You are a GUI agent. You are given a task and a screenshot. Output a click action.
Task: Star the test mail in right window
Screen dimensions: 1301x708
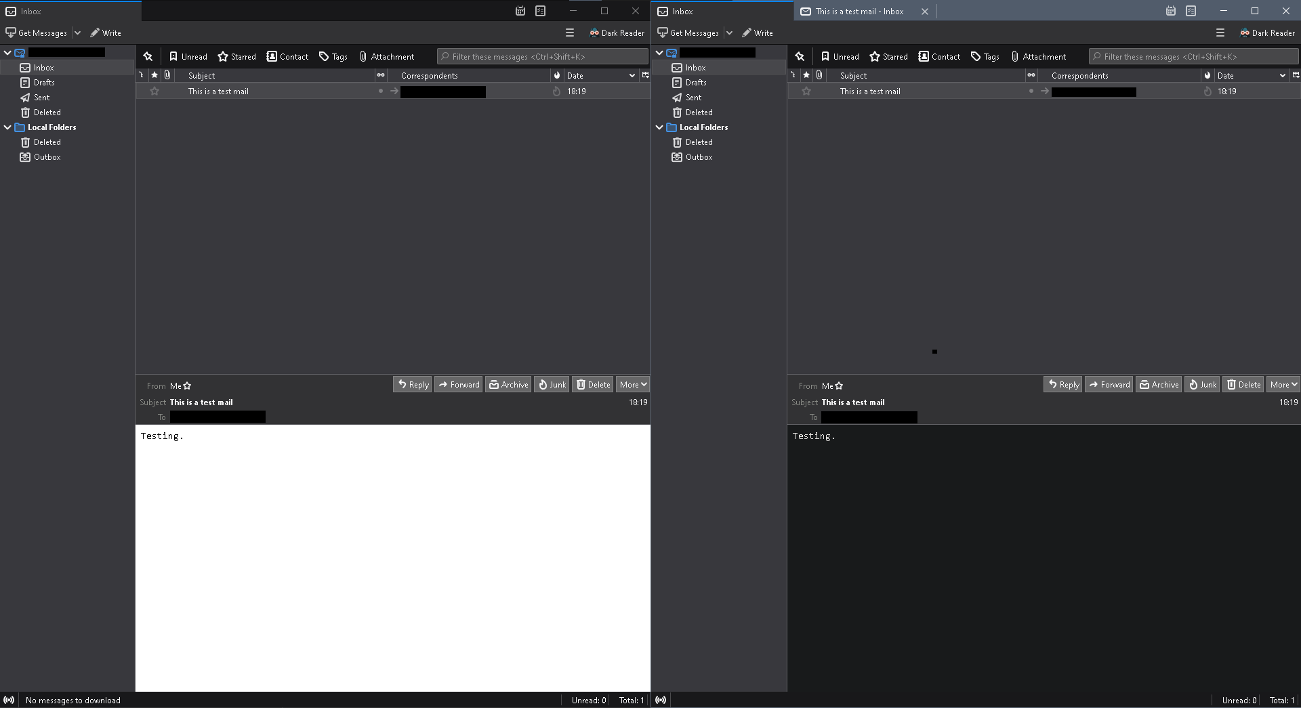click(x=806, y=91)
